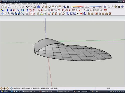Click the Print icon
125x93 pixels.
[x=34, y=7]
